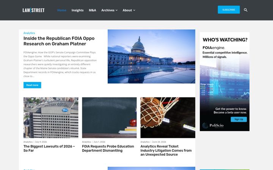Open The Biggest Lawsuits of 2026 article

49,148
